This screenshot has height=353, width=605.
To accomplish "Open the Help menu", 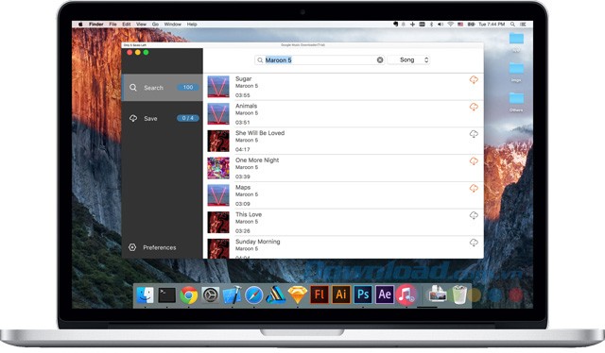I will tap(192, 24).
